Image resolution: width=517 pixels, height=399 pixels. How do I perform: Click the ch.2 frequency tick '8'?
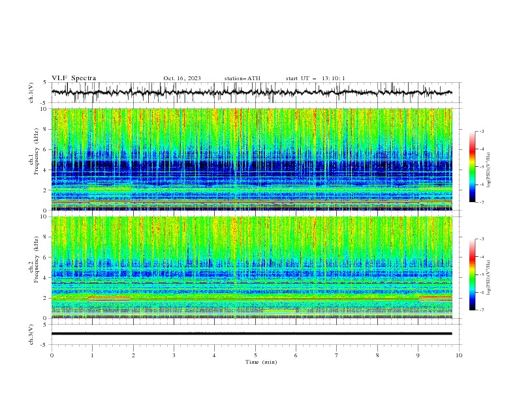pos(46,237)
